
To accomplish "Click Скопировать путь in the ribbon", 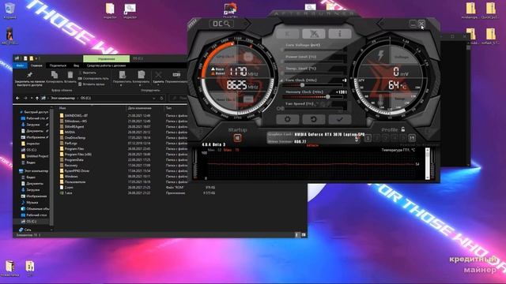I will pos(93,78).
